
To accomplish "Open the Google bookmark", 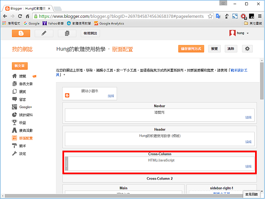I will coord(31,23).
